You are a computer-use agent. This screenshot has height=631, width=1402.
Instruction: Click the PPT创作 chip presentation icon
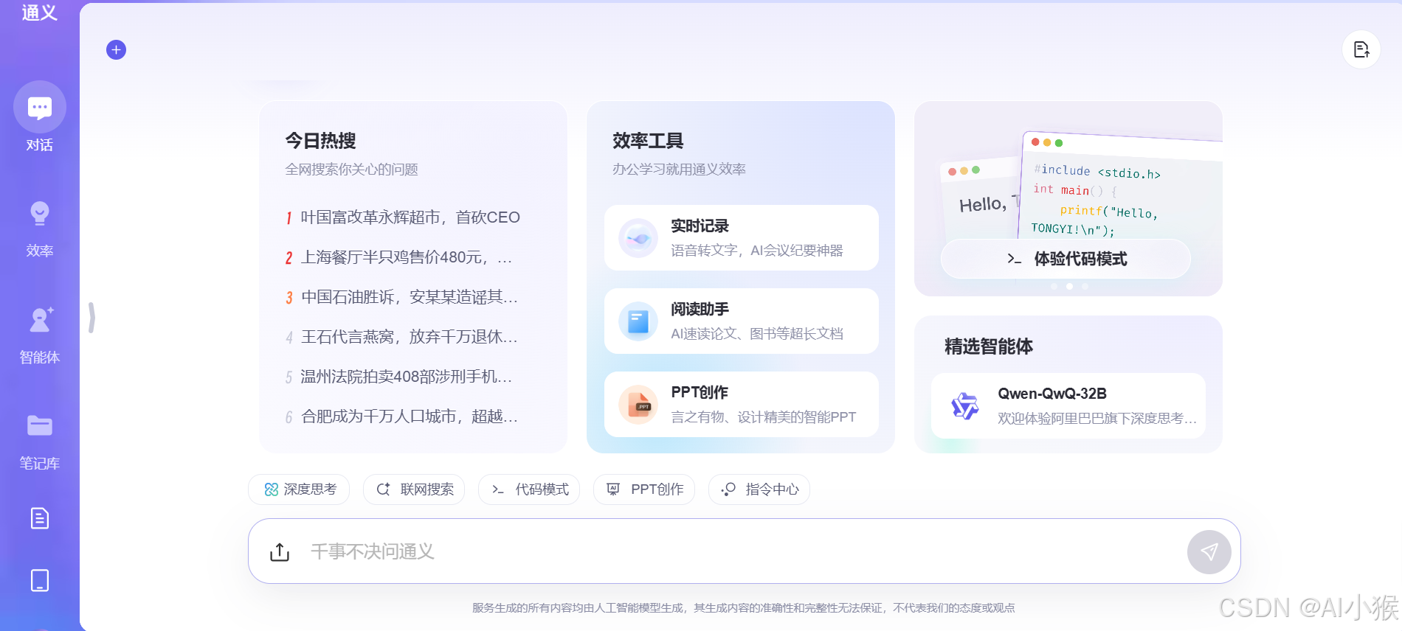[613, 489]
